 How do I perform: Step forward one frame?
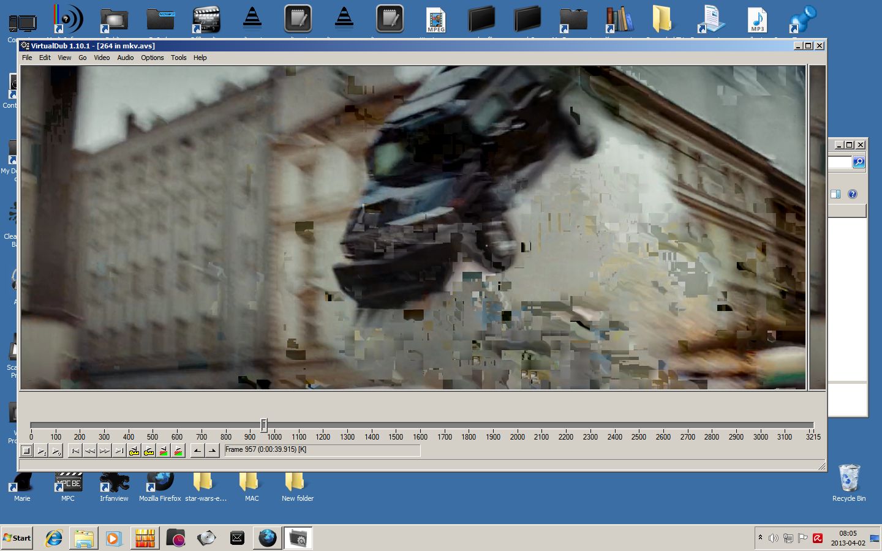click(105, 451)
